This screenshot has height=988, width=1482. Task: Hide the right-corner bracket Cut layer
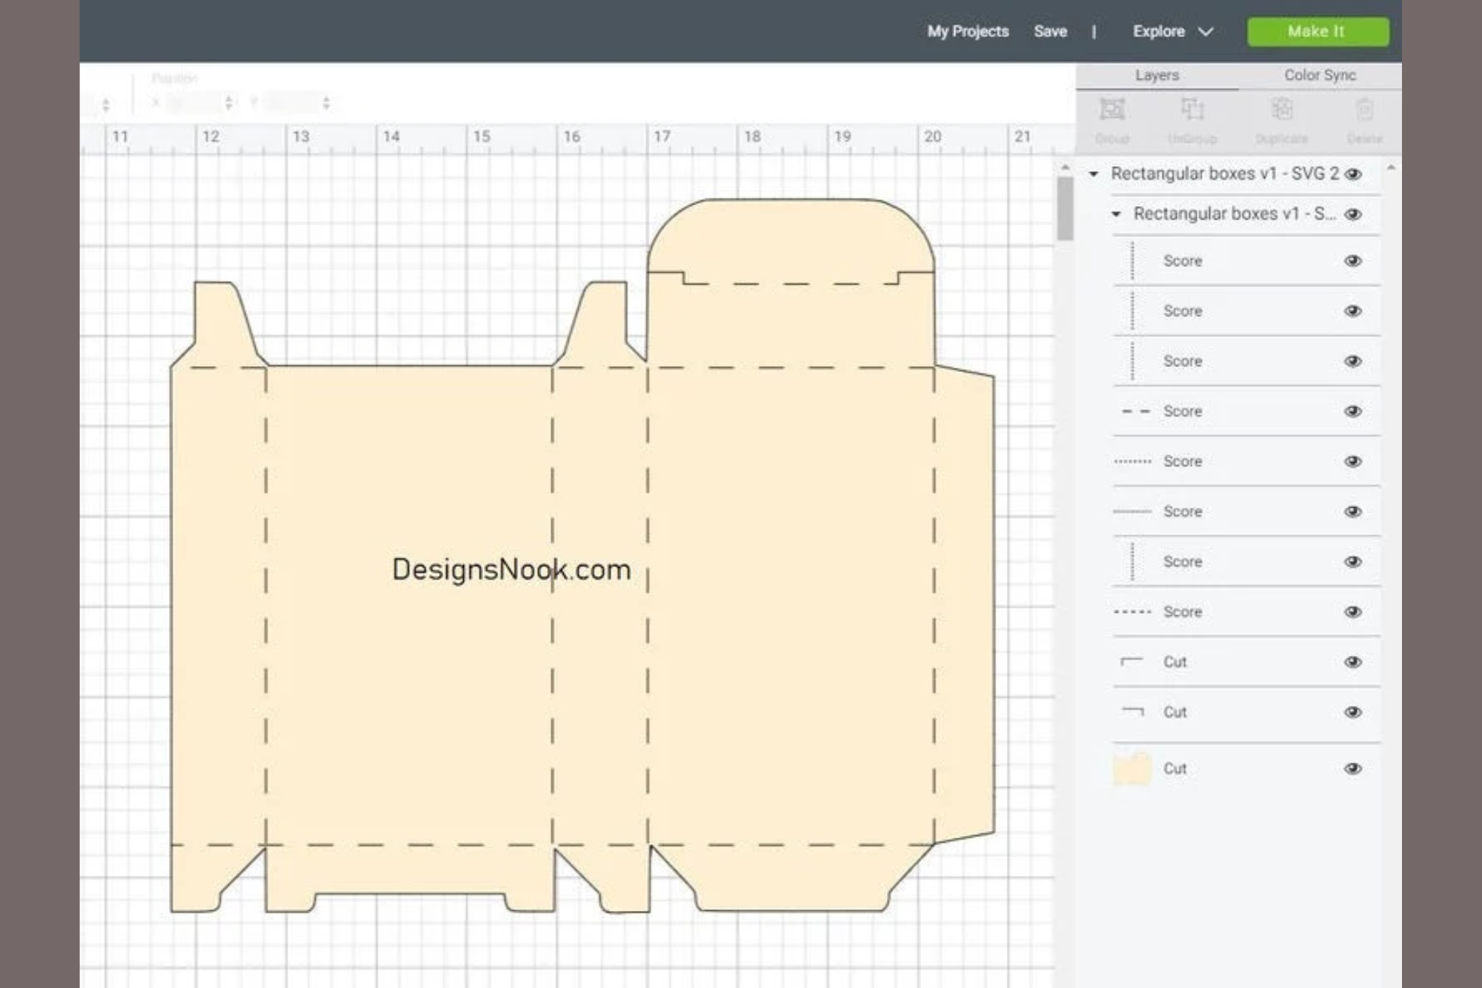[x=1353, y=712]
